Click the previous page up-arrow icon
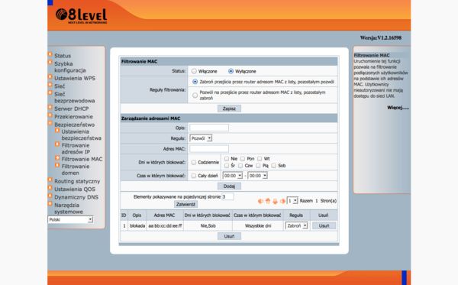The height and width of the screenshot is (285, 458). 268,201
